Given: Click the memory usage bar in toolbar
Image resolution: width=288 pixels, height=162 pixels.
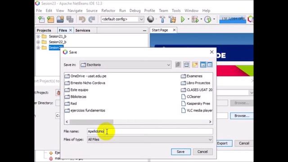Looking at the screenshot, I should click(233, 19).
